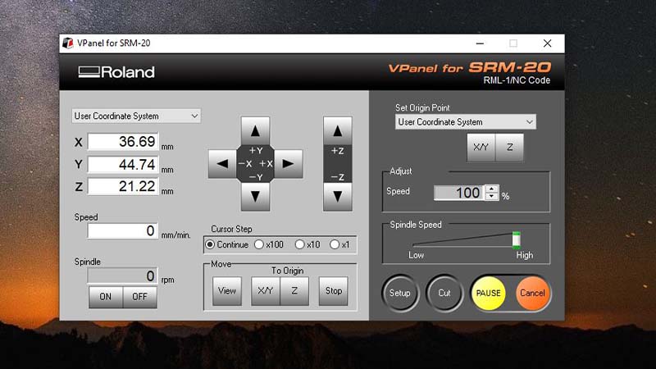The image size is (656, 369).
Task: Click the Spindle Speed slider handle
Action: 517,240
